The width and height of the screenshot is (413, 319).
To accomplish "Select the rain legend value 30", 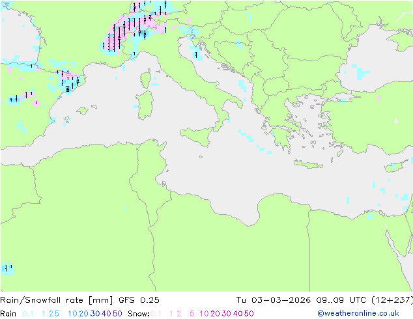I will tap(95, 314).
